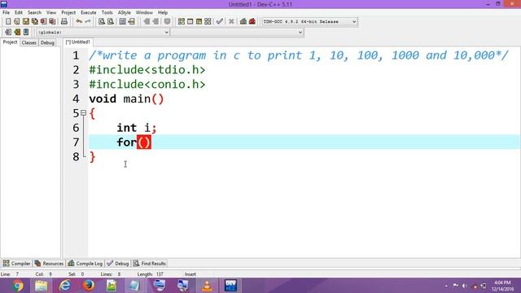521x293 pixels.
Task: Click the Close file icon
Action: coord(43,22)
